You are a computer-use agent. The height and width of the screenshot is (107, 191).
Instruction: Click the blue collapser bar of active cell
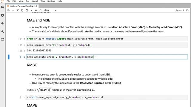point(9,57)
